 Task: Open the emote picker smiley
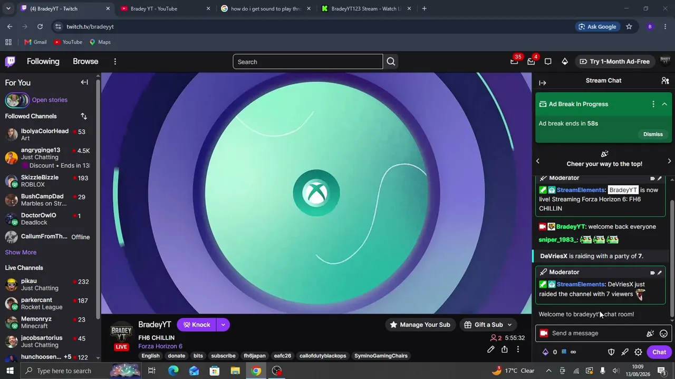[x=664, y=333]
